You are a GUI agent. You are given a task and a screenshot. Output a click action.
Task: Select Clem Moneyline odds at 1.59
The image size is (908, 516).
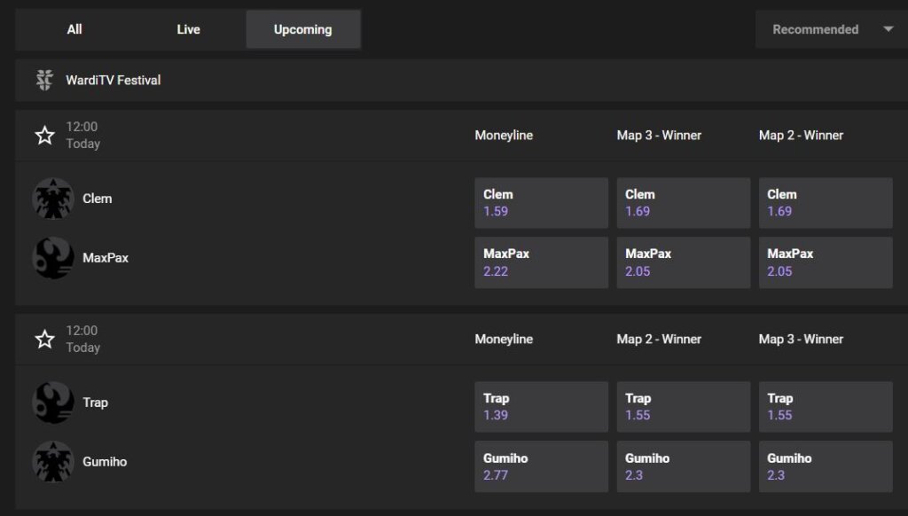click(x=541, y=202)
